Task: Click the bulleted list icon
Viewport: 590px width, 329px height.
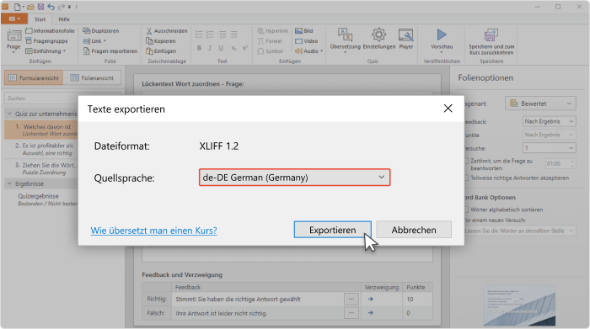Action: 199,34
